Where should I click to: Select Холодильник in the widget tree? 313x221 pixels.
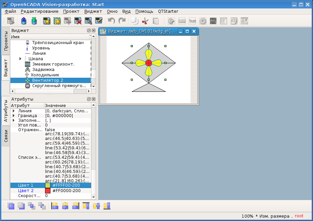tap(45, 75)
